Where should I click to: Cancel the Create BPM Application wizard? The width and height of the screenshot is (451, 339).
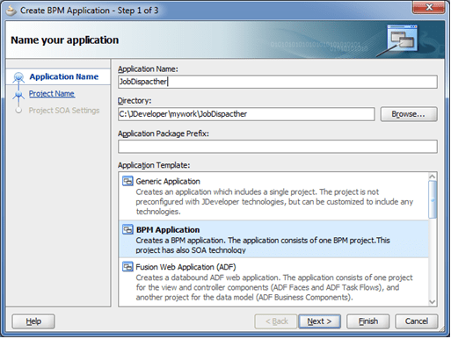click(417, 321)
